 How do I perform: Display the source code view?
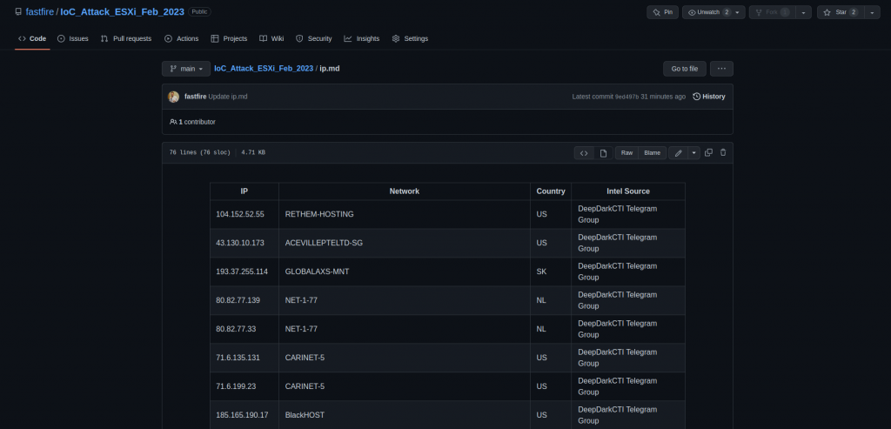point(584,153)
